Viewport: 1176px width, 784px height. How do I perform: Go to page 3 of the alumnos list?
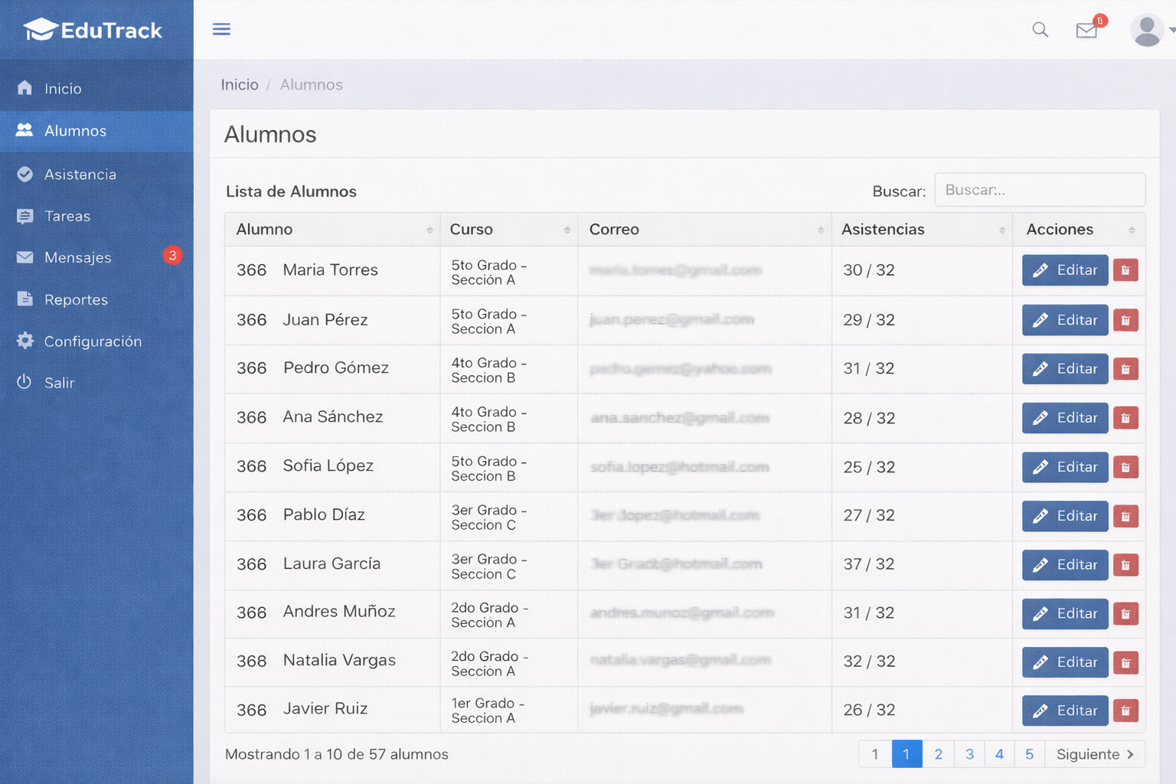pos(969,754)
